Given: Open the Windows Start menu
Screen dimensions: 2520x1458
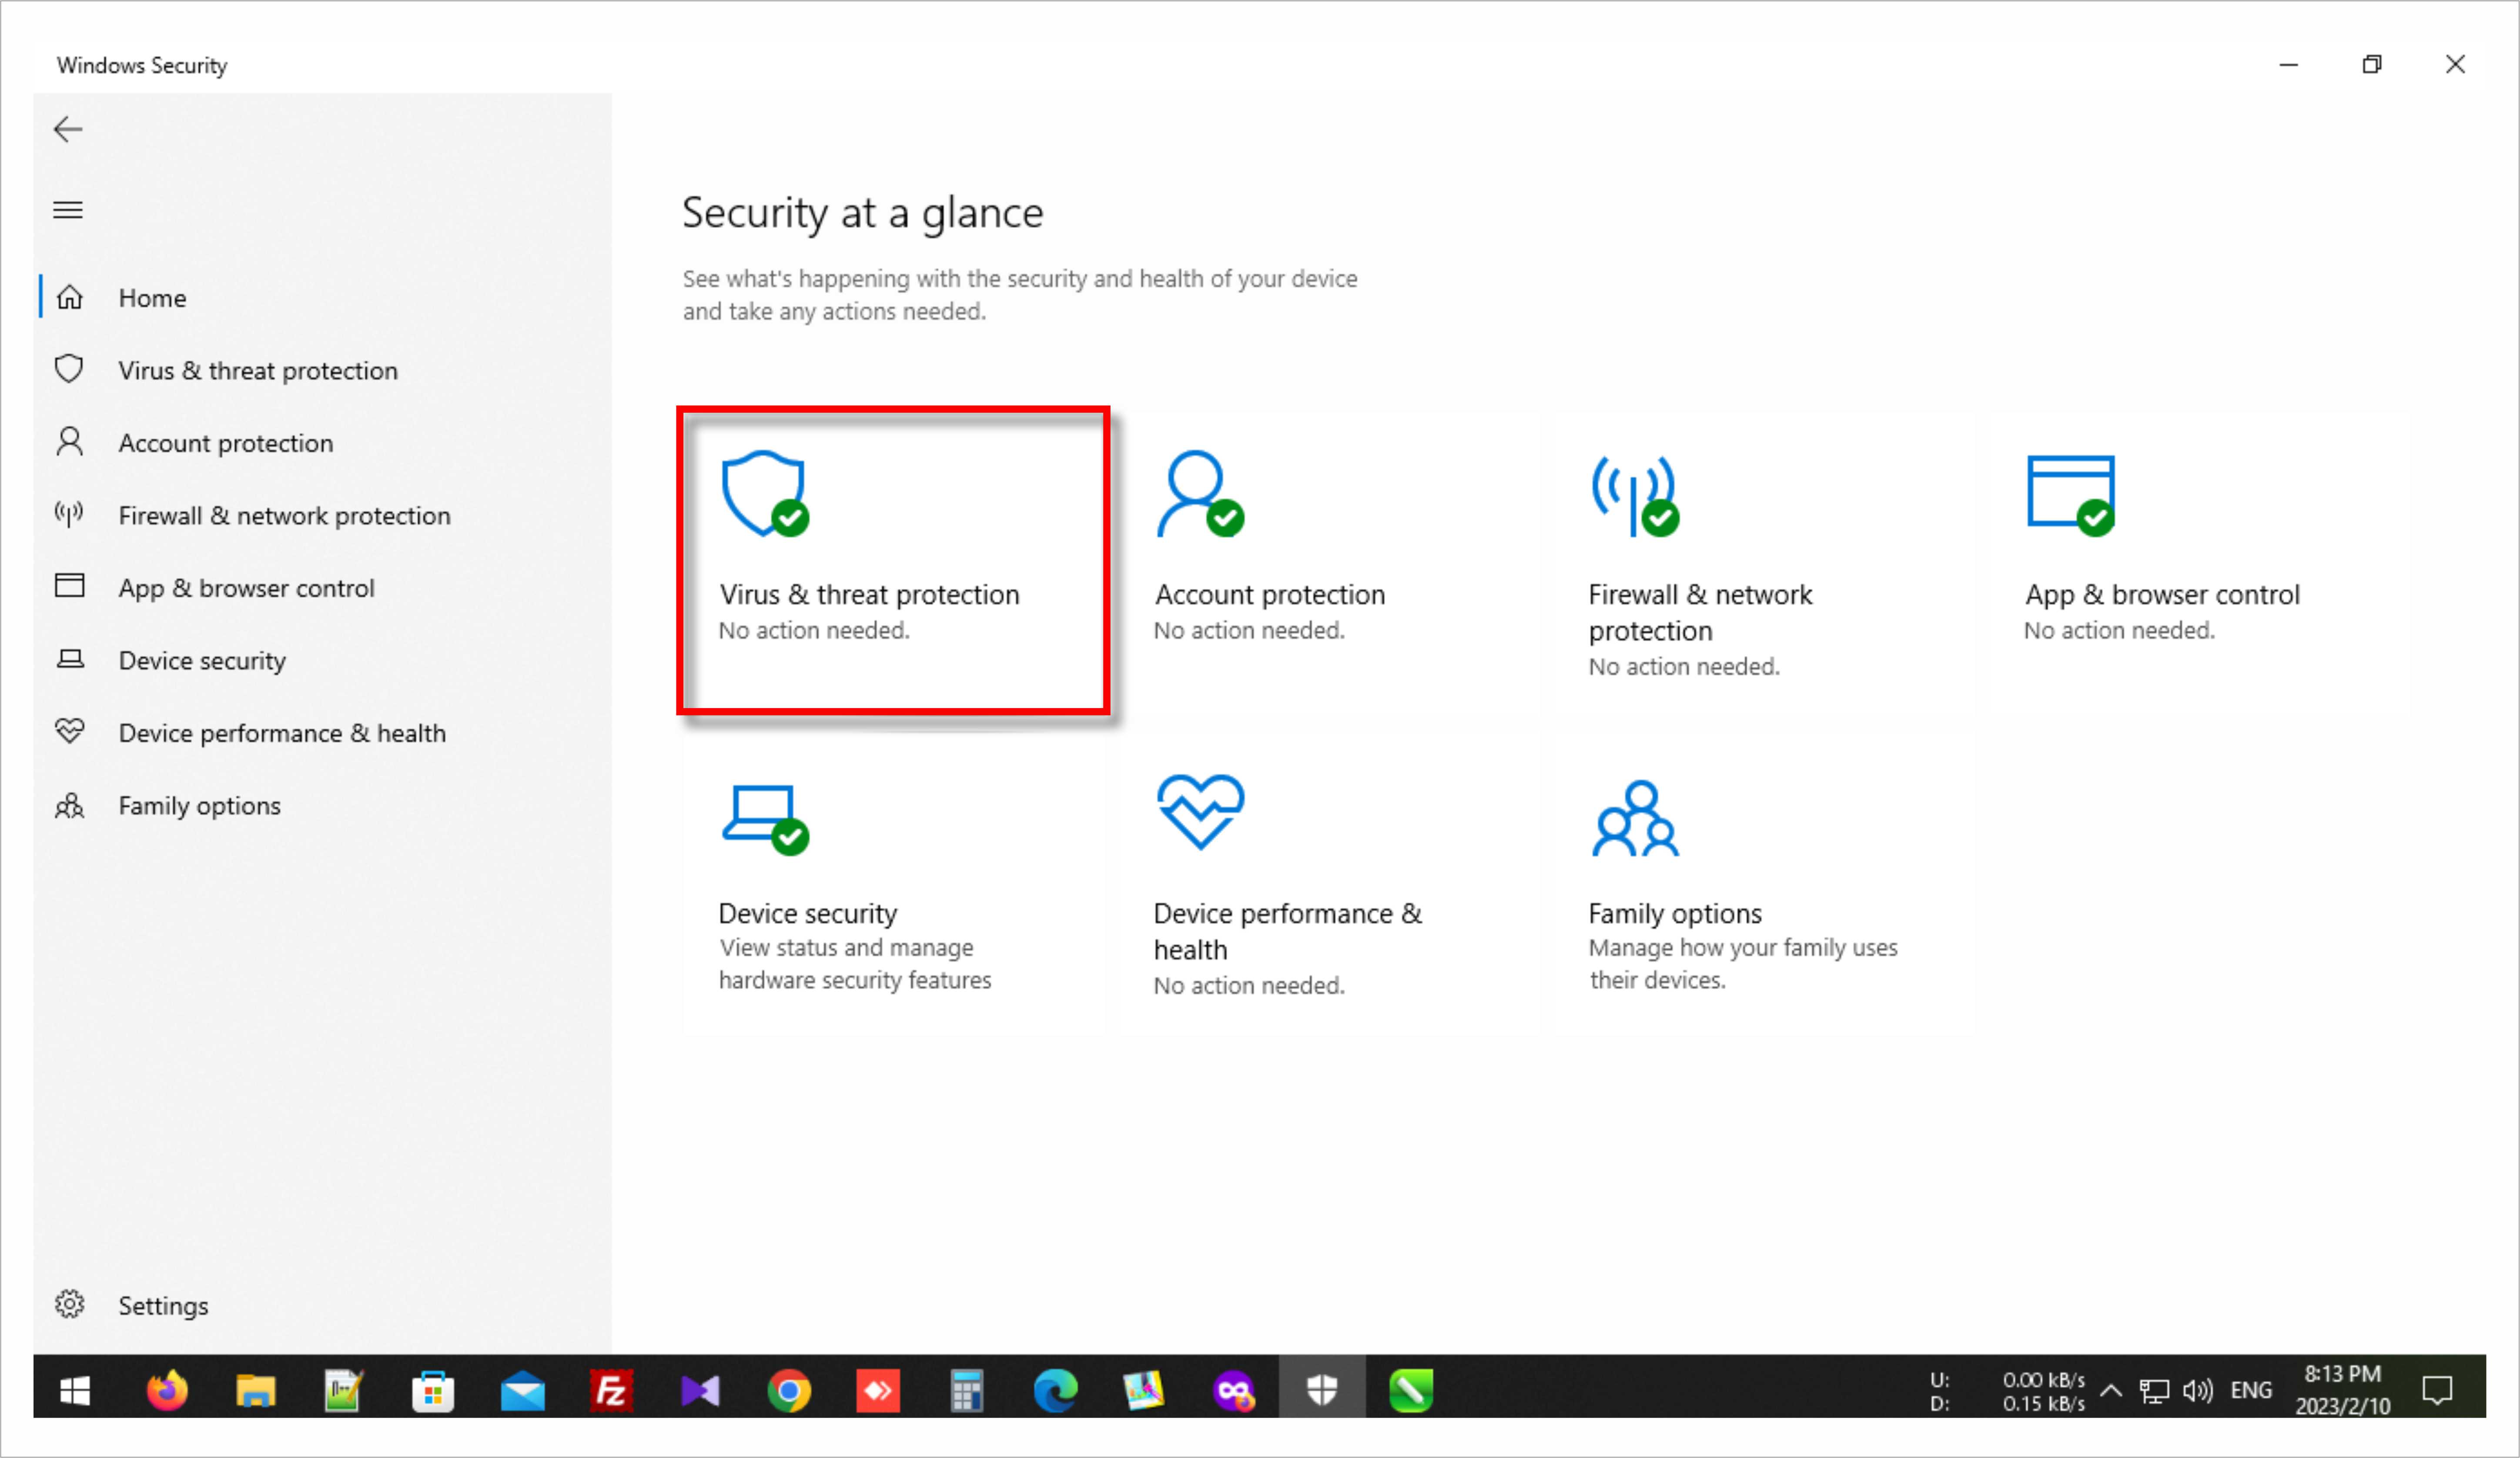Looking at the screenshot, I should tap(75, 1390).
